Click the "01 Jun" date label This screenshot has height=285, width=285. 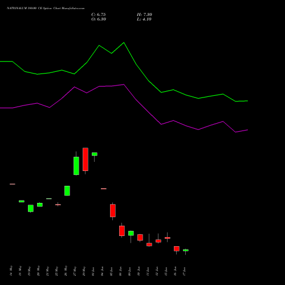point(93,271)
